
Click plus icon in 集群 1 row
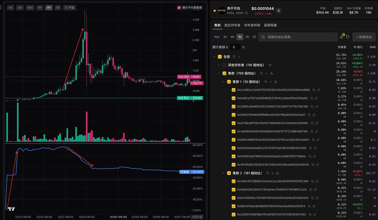tap(270, 82)
